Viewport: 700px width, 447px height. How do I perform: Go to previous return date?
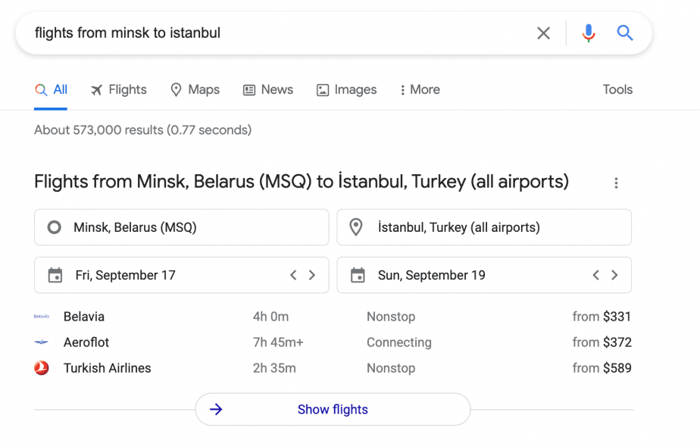(595, 275)
